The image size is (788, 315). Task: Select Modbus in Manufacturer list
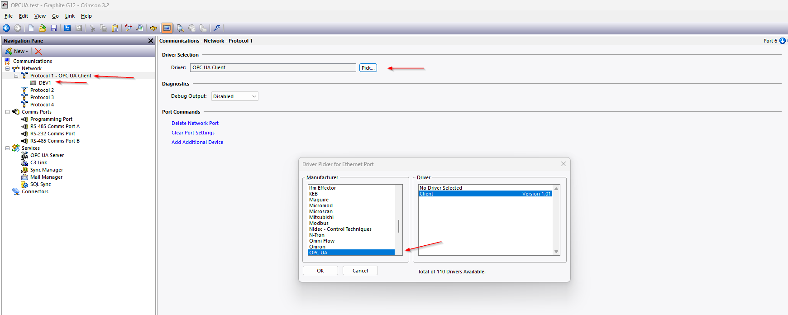(x=319, y=223)
